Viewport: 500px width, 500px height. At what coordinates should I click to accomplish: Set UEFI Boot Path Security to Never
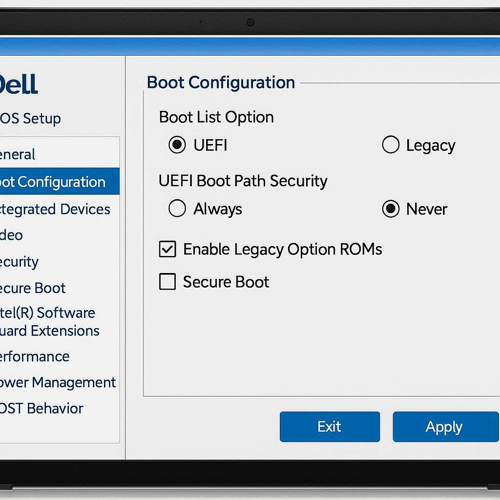(391, 208)
